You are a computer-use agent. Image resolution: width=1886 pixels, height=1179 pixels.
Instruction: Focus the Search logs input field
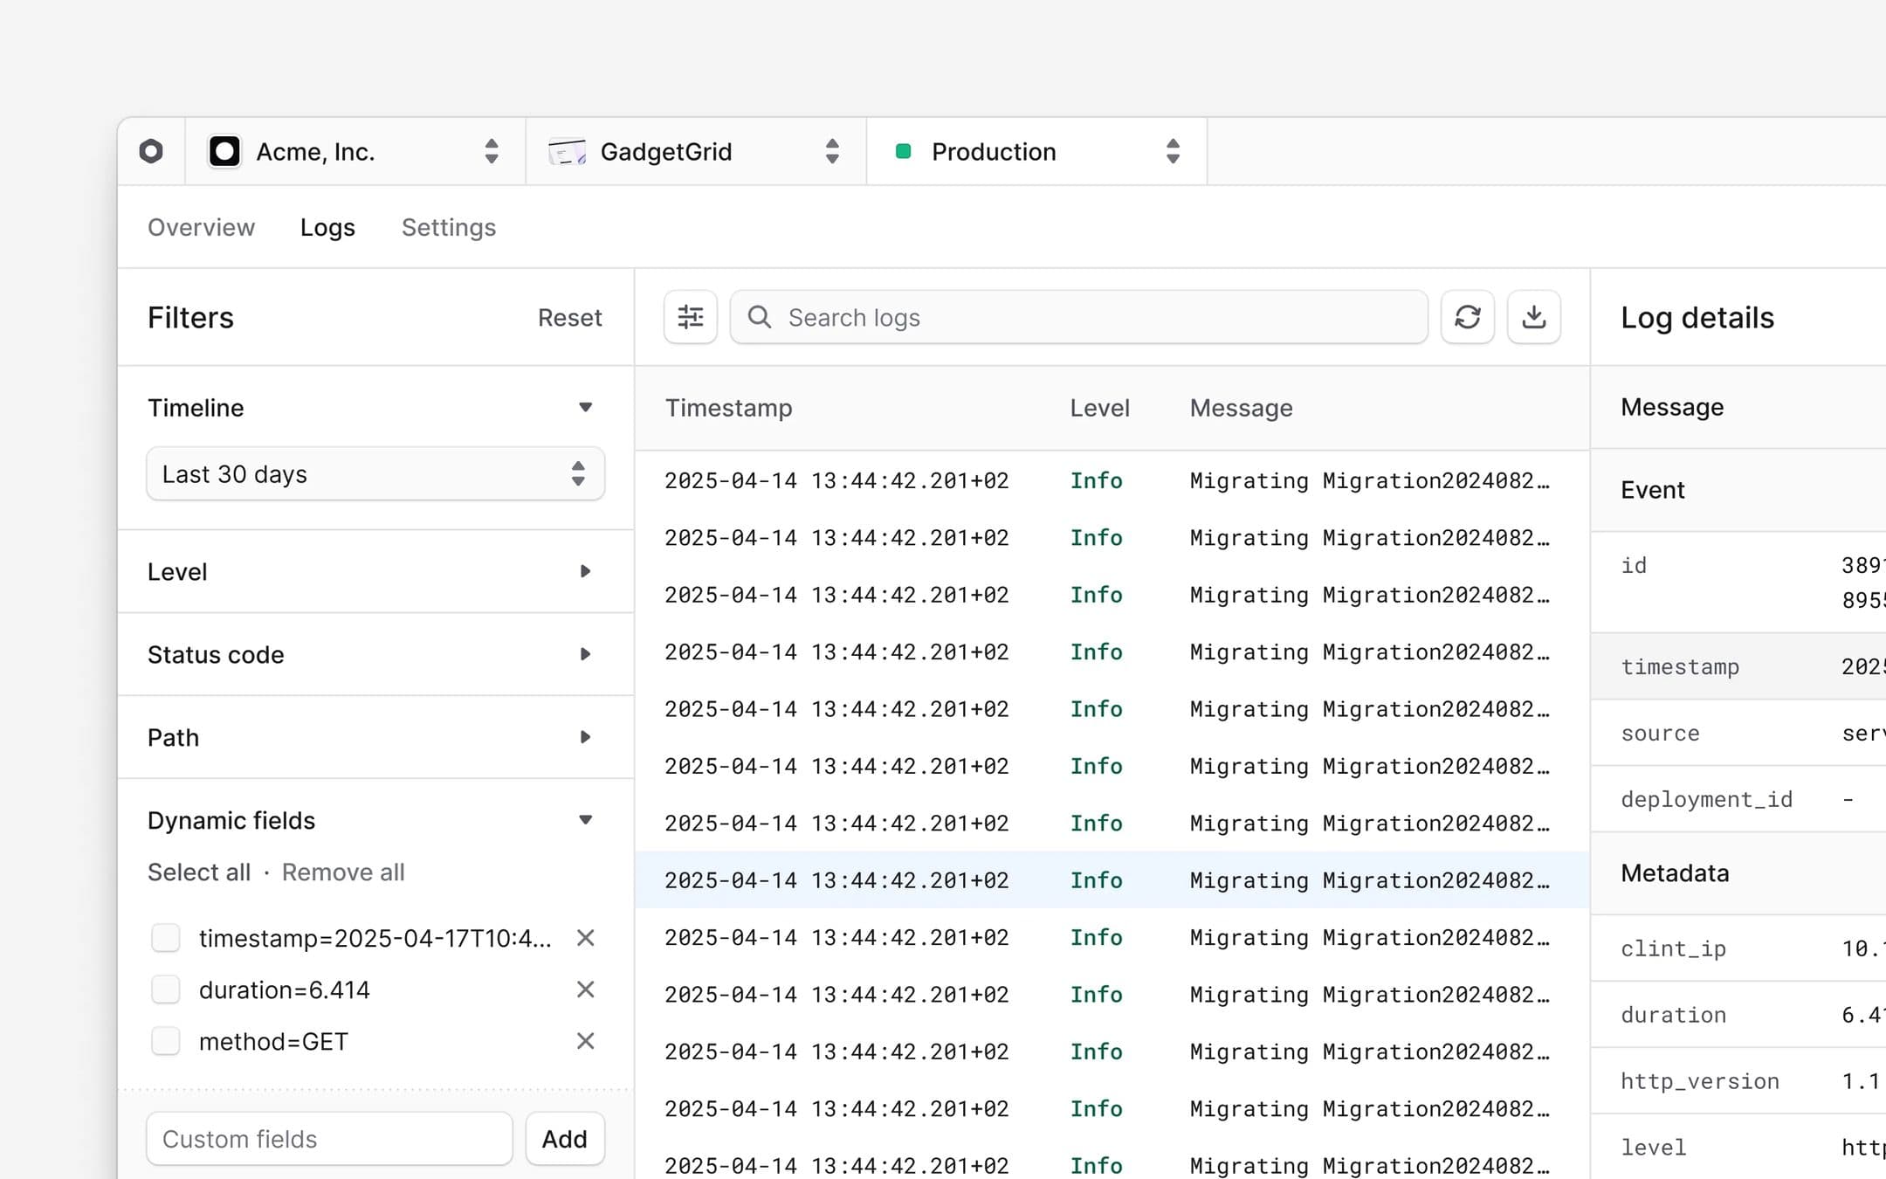(x=1079, y=317)
